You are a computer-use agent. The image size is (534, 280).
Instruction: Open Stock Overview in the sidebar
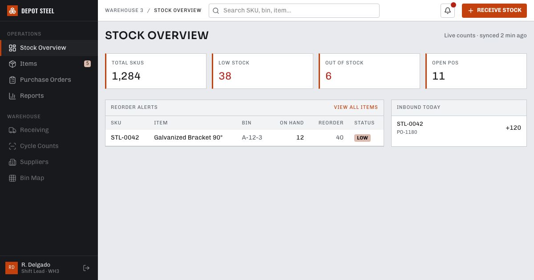49,48
